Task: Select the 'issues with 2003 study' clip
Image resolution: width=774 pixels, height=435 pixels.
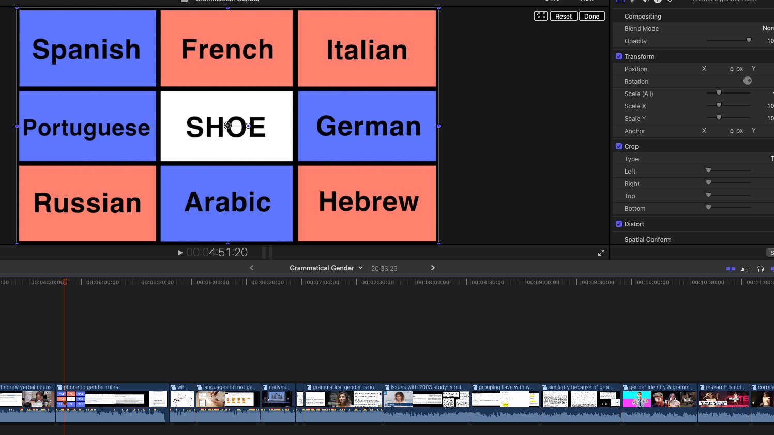Action: 427,403
